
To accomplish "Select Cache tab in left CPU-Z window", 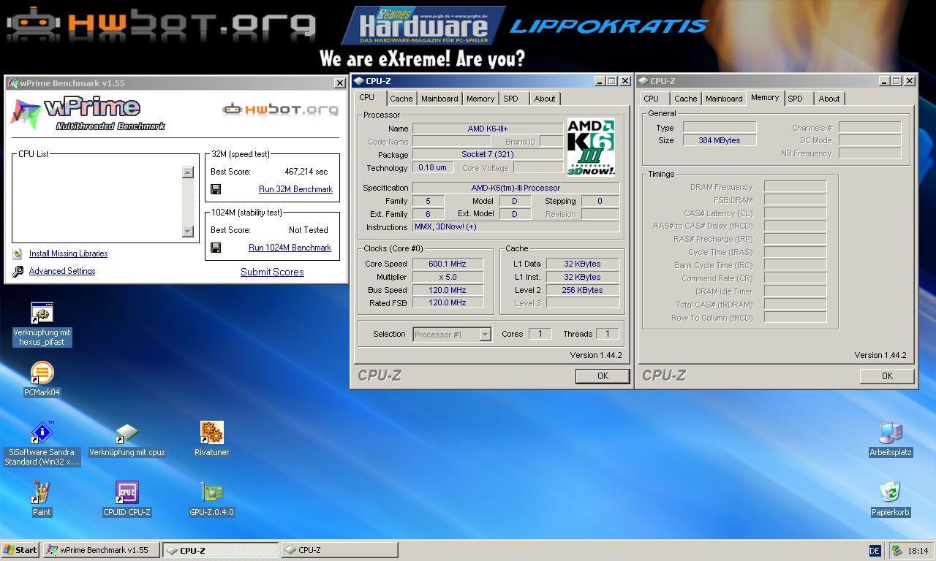I will coord(401,99).
